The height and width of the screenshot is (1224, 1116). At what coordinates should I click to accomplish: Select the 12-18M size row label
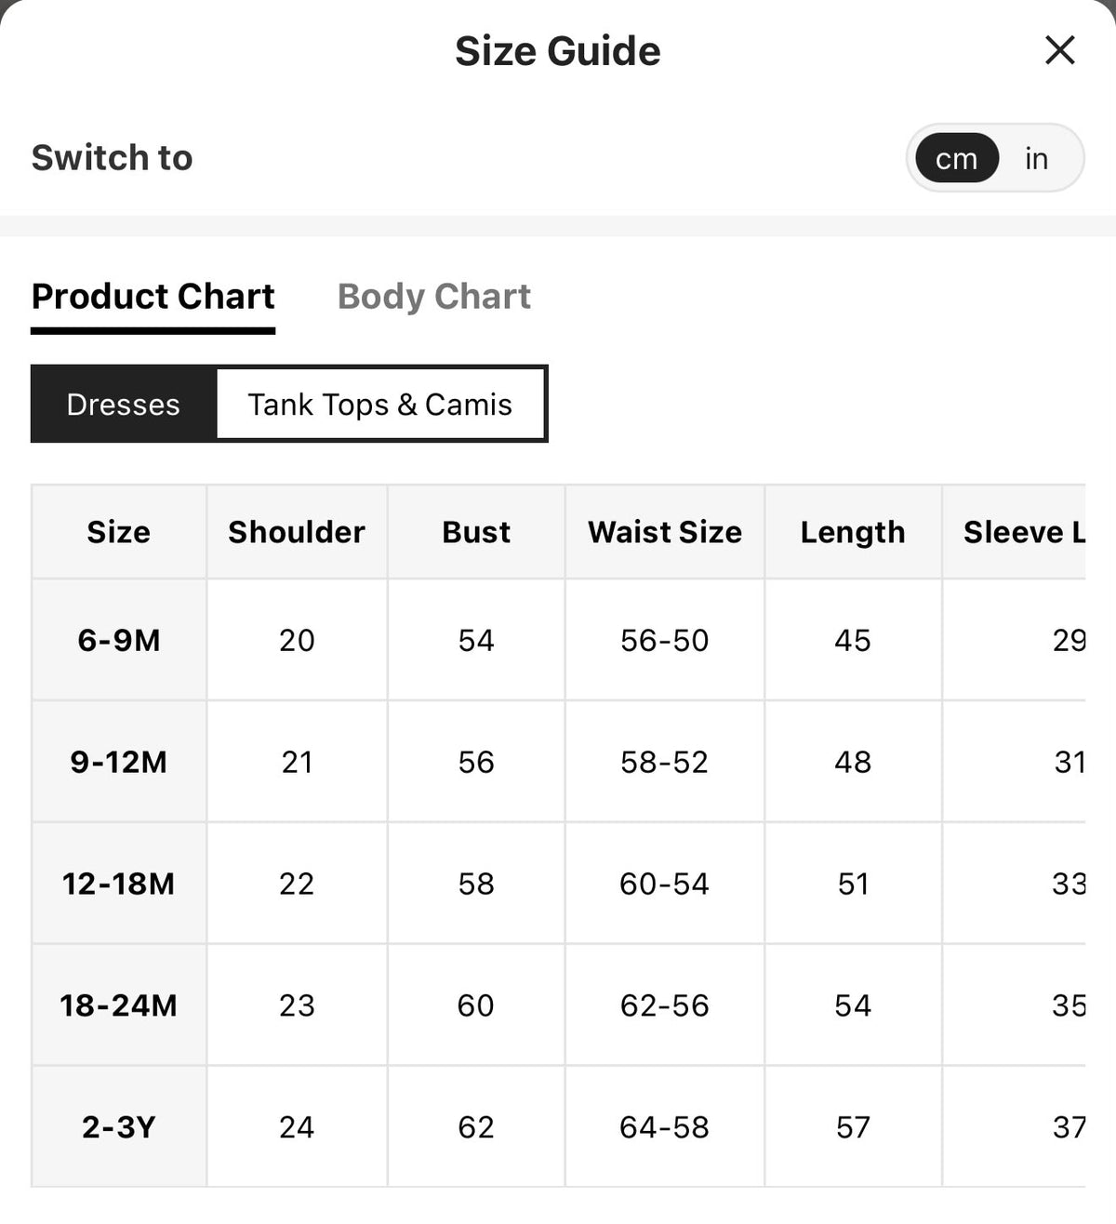(x=119, y=884)
